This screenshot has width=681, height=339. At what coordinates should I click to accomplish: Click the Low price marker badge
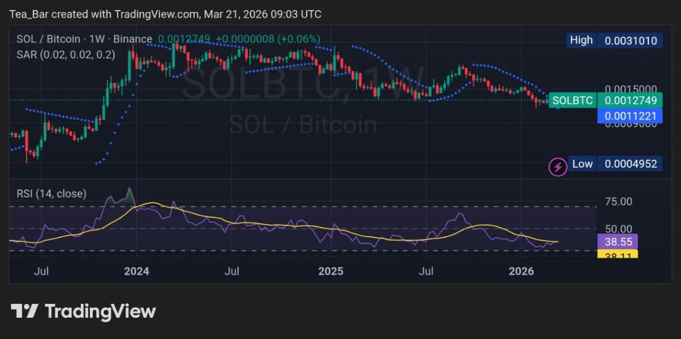[x=614, y=164]
